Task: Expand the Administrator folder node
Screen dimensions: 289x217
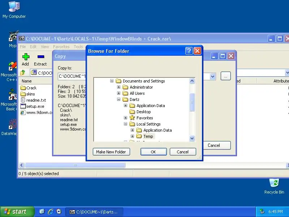Action: 119,87
